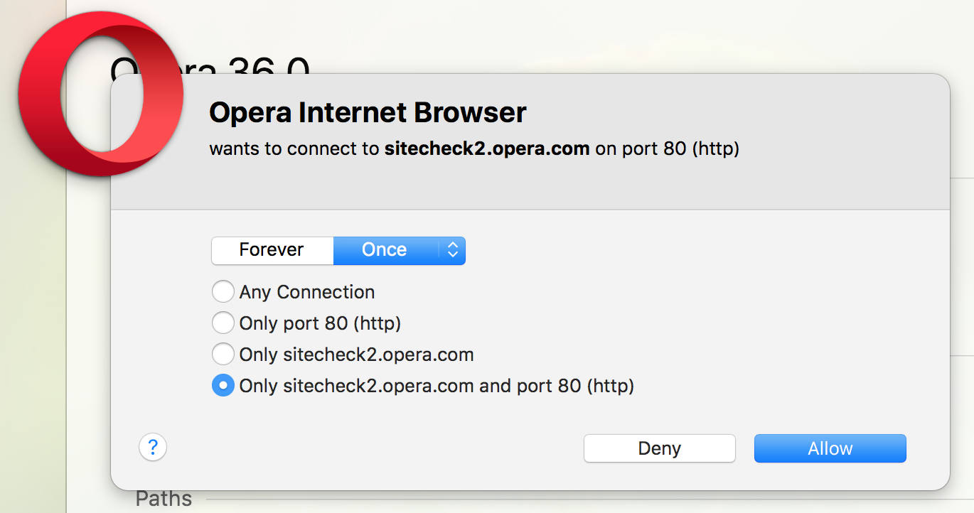Choose the Only port 80 (http) option
This screenshot has height=513, width=974.
pos(223,323)
